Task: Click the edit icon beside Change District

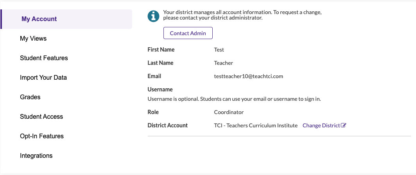Action: coord(344,125)
